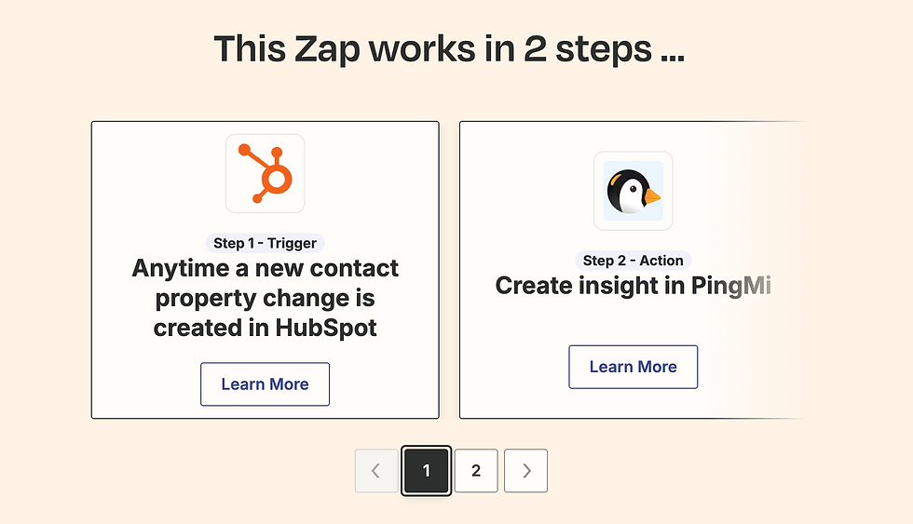Image resolution: width=913 pixels, height=524 pixels.
Task: Advance with the next page chevron
Action: tap(525, 471)
